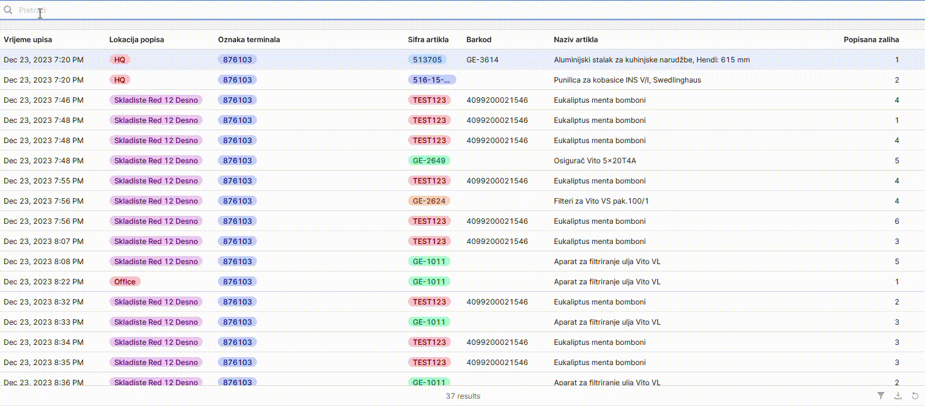
Task: Click TEST123 tag in 7:46 PM row
Action: (429, 100)
